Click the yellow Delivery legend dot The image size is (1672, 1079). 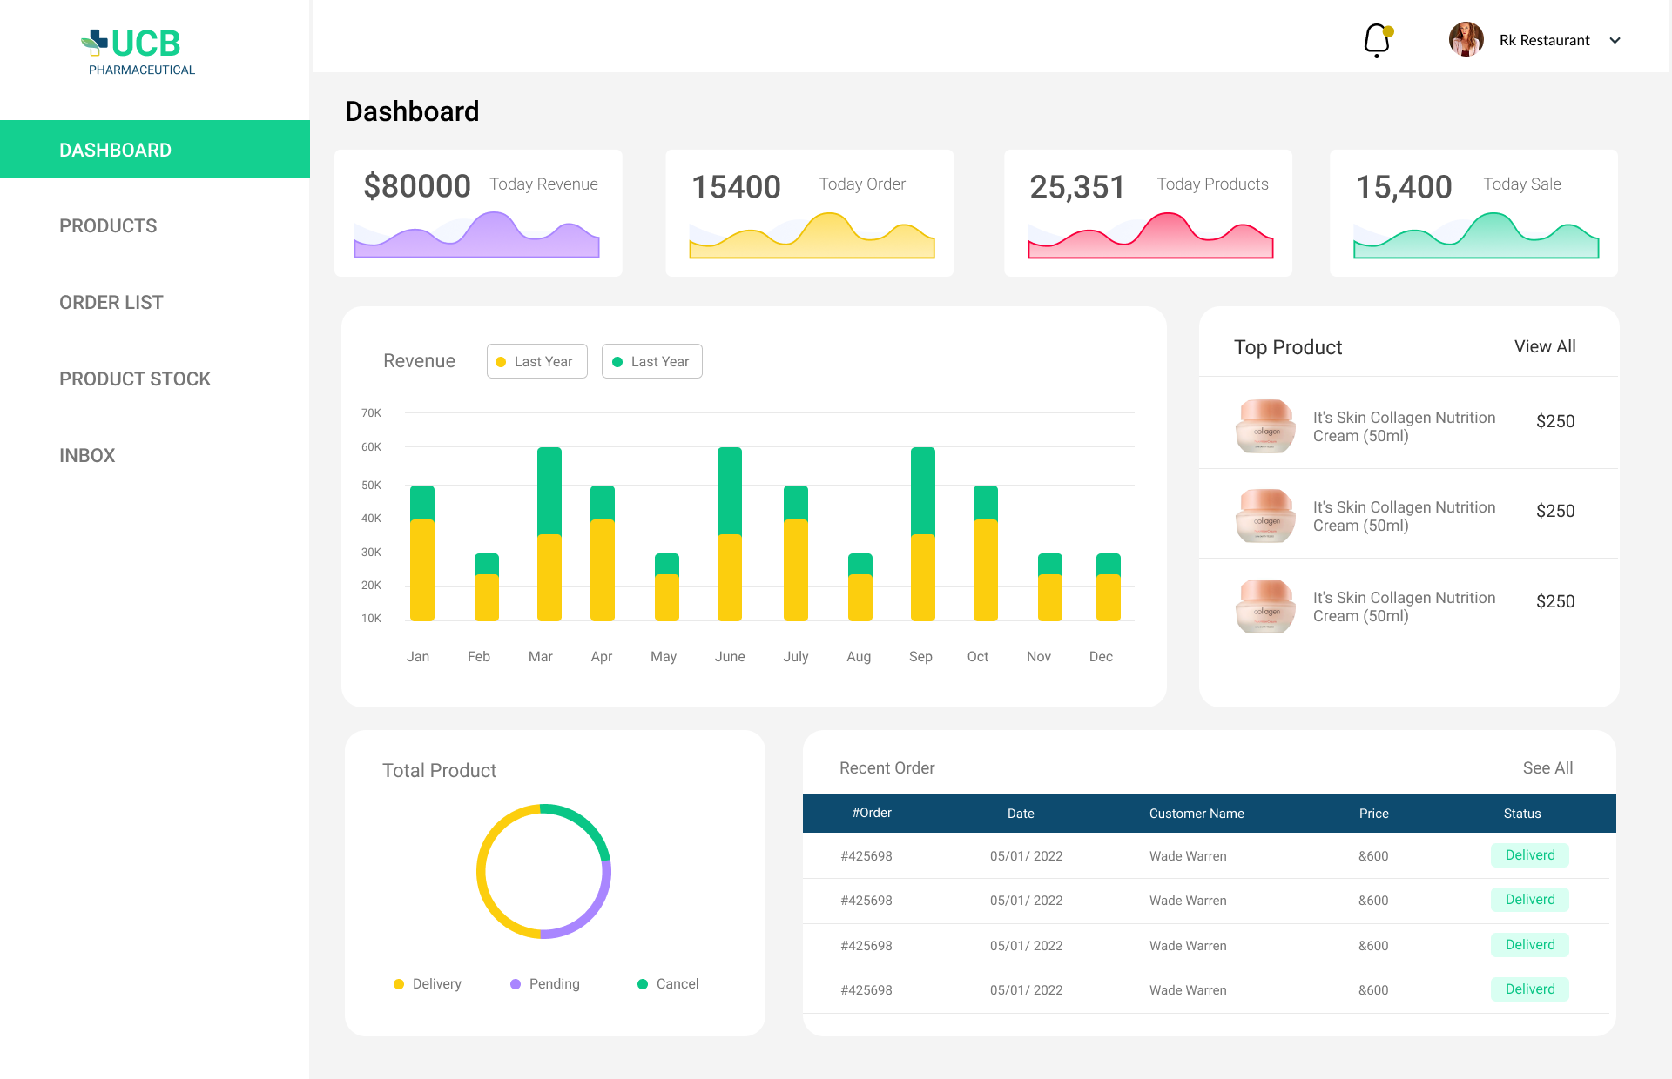399,984
